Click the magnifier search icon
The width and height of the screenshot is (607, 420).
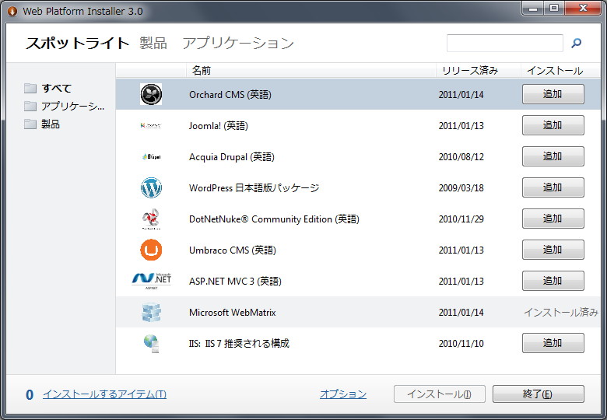coord(576,43)
